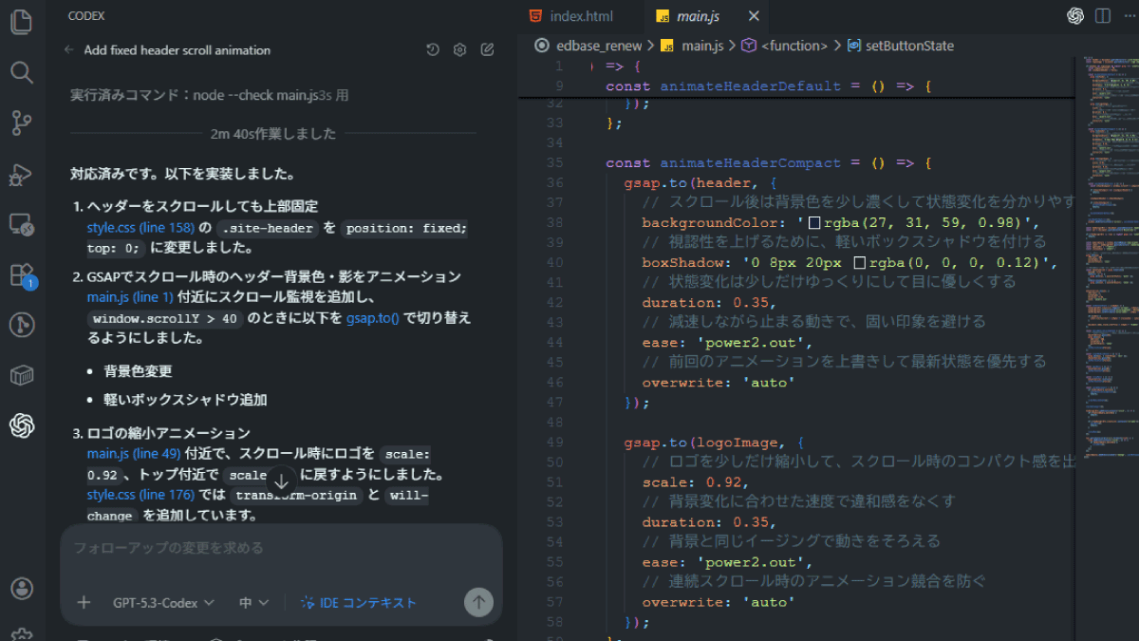Open the main.js (line 49) link
The height and width of the screenshot is (641, 1139).
[x=136, y=454]
